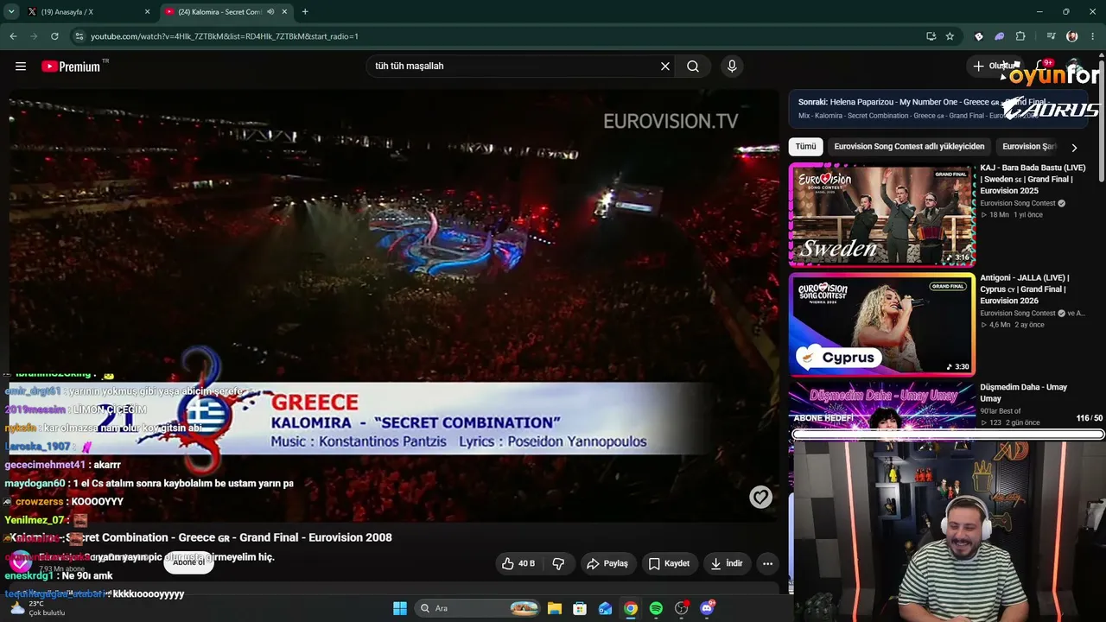Image resolution: width=1106 pixels, height=622 pixels.
Task: Reload the current YouTube page
Action: [x=54, y=36]
